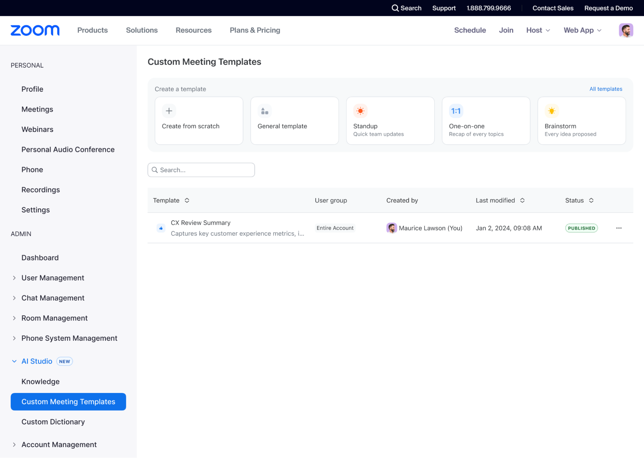Open the Products menu
Screen dimensions: 644x458
[x=92, y=30]
